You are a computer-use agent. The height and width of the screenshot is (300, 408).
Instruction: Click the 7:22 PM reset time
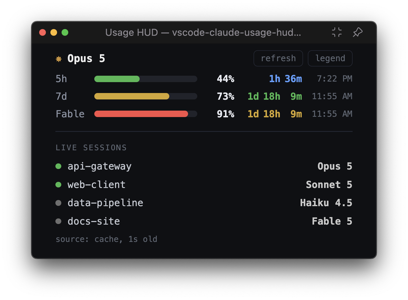(335, 79)
